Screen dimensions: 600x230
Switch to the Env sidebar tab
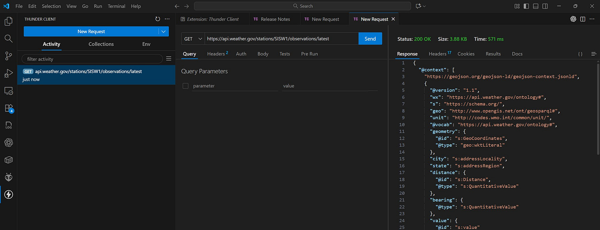tap(146, 44)
